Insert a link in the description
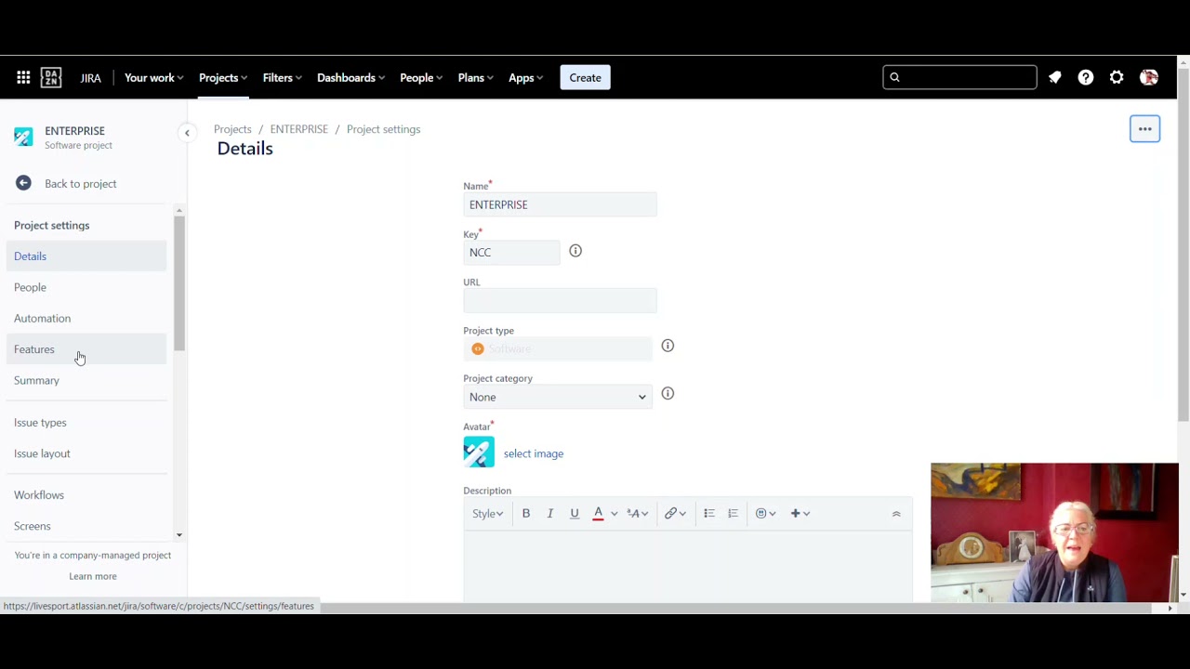Screen dimensions: 1190x669 pyautogui.click(x=670, y=513)
